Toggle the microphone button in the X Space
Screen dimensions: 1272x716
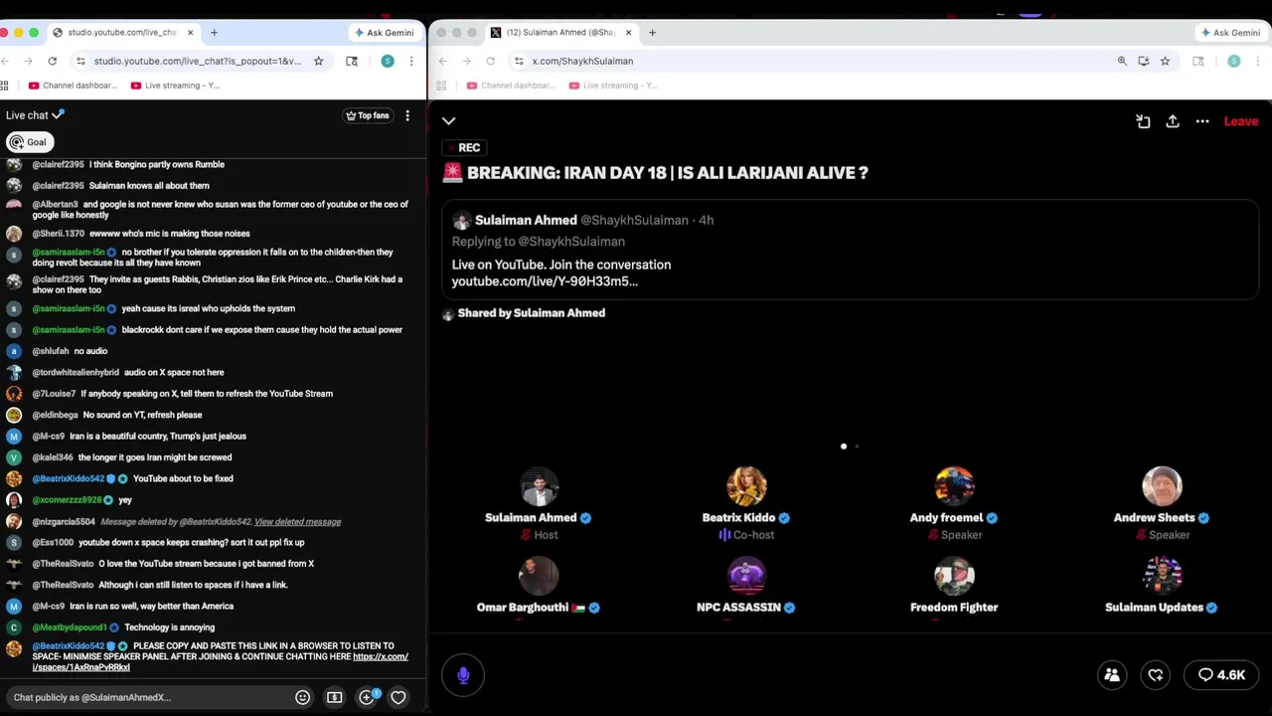463,675
